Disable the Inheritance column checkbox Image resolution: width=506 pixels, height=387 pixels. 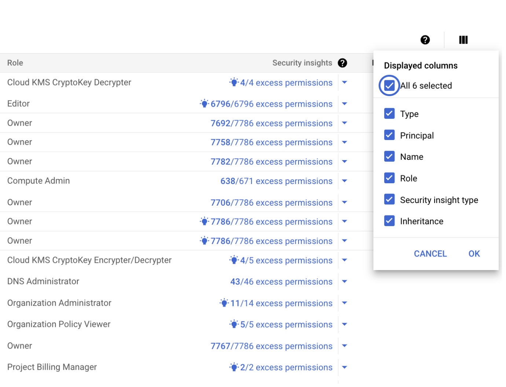coord(389,221)
